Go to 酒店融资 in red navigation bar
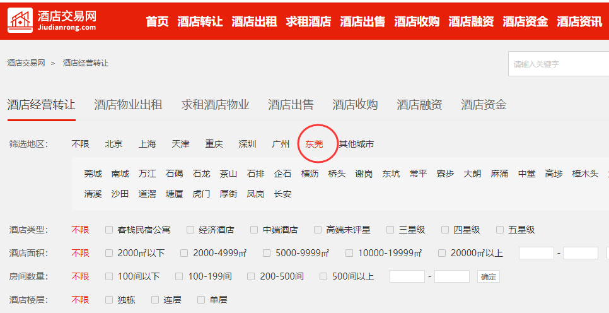 click(x=471, y=21)
